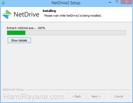Minimize the NetDrive2 Setup window
The image size is (133, 103).
(110, 2)
